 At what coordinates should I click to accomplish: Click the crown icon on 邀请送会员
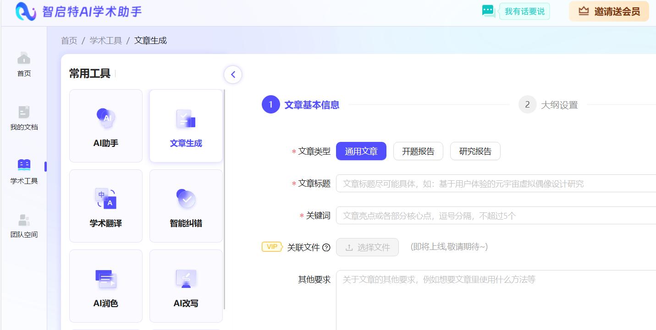584,11
